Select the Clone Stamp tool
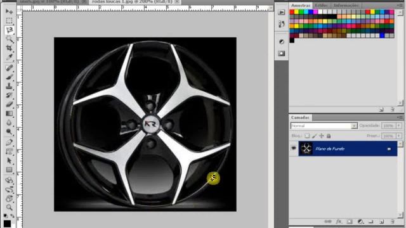 [x=9, y=86]
